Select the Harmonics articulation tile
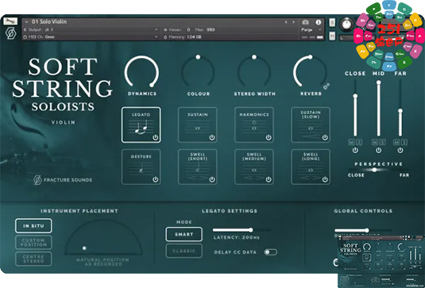The height and width of the screenshot is (288, 425). pos(254,125)
